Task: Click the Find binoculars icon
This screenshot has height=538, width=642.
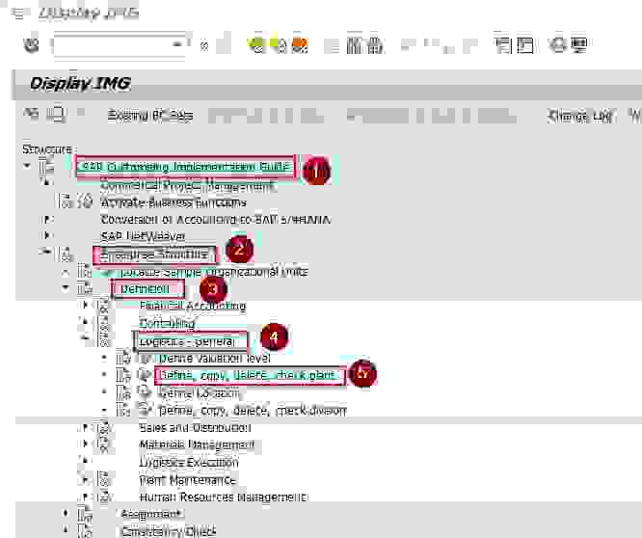Action: 355,45
